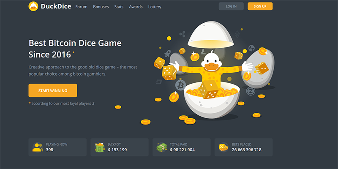Click the large dice in the egg bowl

coord(208,90)
